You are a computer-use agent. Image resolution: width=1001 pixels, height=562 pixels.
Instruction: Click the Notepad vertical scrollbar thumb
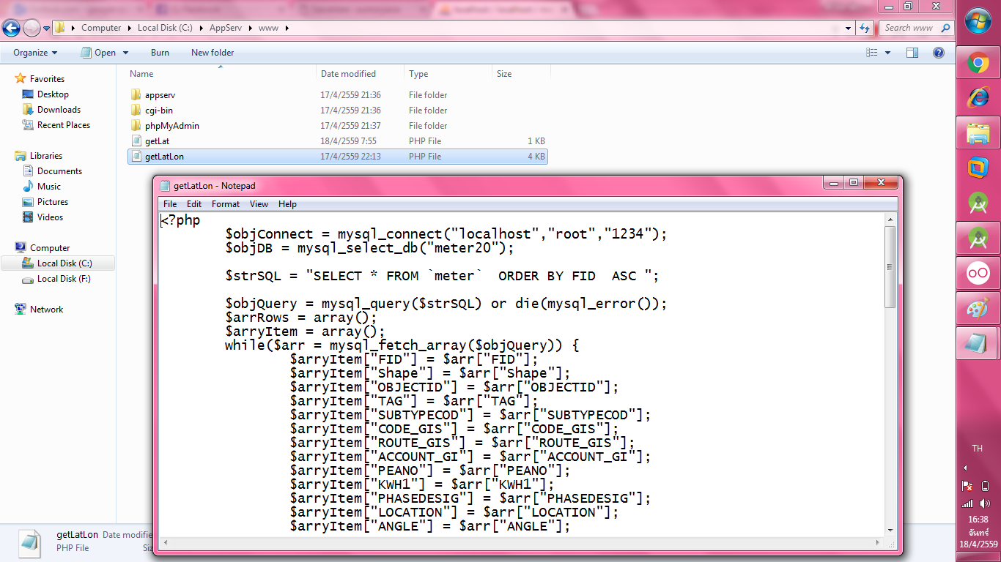coord(890,266)
